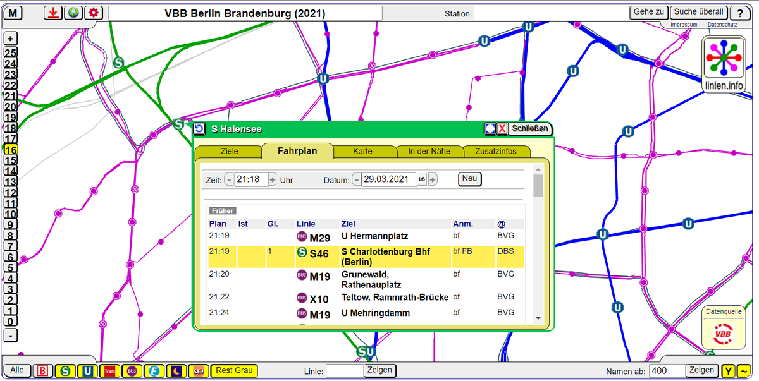Viewport: 759px width, 381px height.
Task: Decrease time with minus stepper
Action: (x=229, y=179)
